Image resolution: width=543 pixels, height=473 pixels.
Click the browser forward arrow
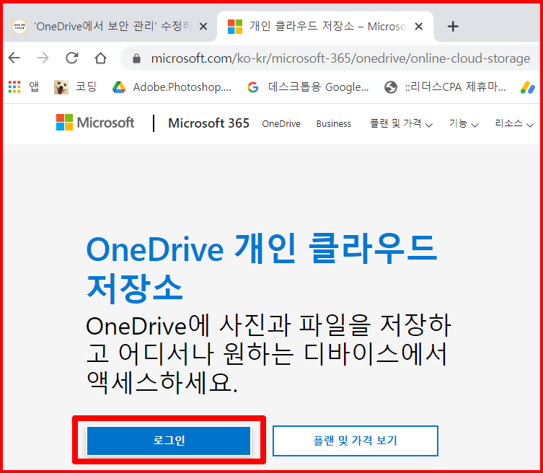pyautogui.click(x=43, y=58)
